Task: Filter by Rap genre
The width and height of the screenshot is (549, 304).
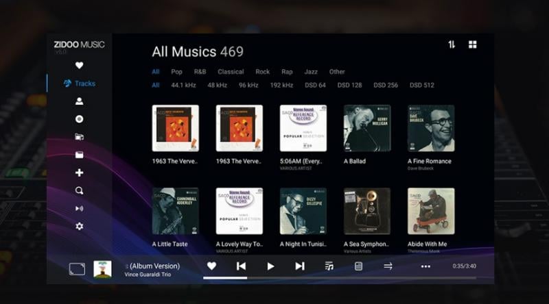Action: pos(287,72)
